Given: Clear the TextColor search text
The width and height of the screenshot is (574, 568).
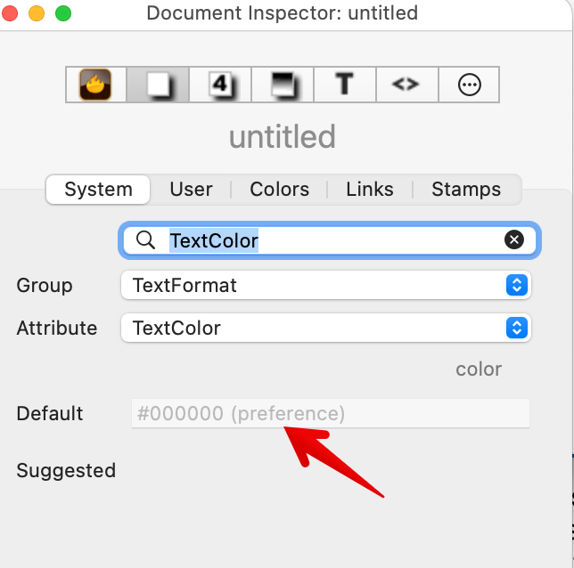Looking at the screenshot, I should tap(514, 239).
